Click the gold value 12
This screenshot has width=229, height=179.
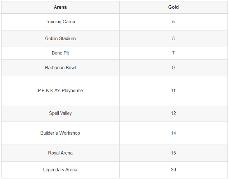coord(173,113)
